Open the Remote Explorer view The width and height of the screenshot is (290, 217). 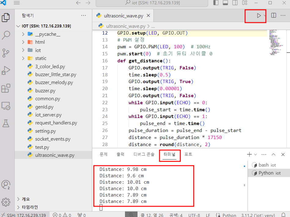(6, 106)
